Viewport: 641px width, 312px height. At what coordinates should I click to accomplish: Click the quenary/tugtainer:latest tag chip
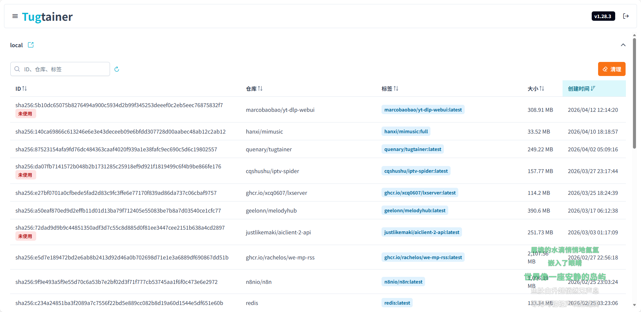412,149
